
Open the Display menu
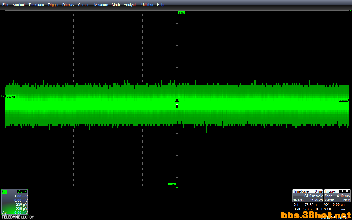coord(68,5)
